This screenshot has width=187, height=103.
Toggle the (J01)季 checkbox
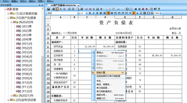(x=17, y=26)
